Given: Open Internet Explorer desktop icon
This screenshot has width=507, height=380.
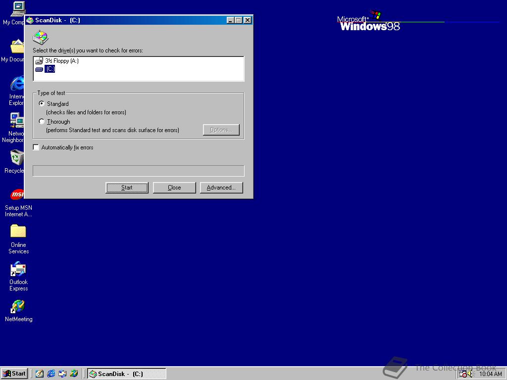Looking at the screenshot, I should pyautogui.click(x=17, y=91).
